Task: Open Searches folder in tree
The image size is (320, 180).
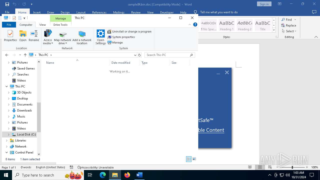Action: click(x=23, y=74)
